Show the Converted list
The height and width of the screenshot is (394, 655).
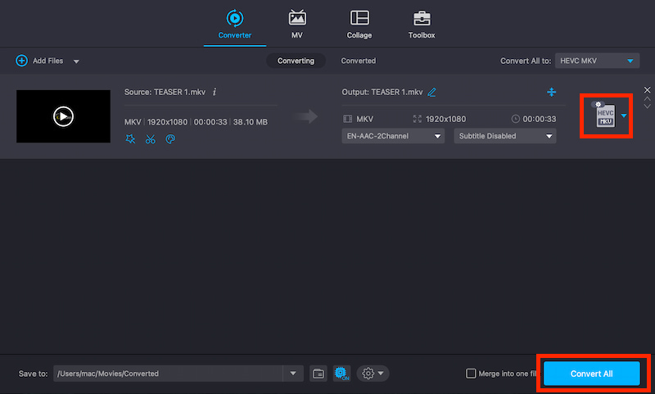point(359,61)
